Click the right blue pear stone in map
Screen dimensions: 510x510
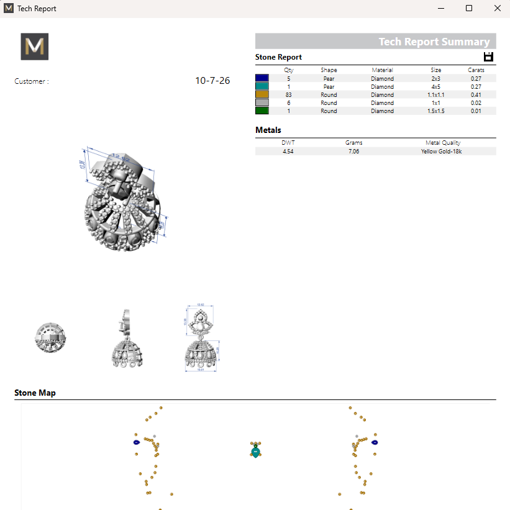pyautogui.click(x=375, y=442)
